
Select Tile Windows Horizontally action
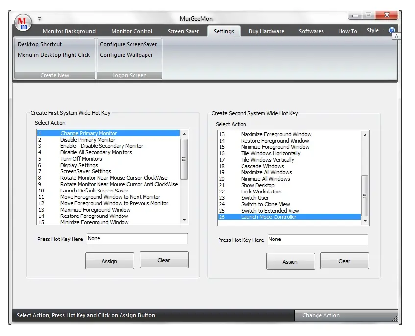coord(289,153)
